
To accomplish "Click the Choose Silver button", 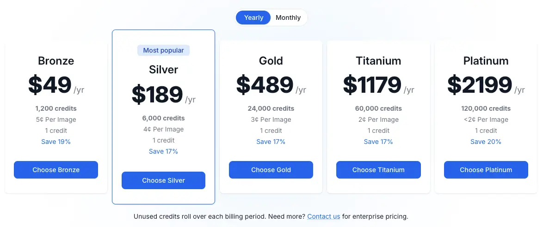I will [163, 180].
